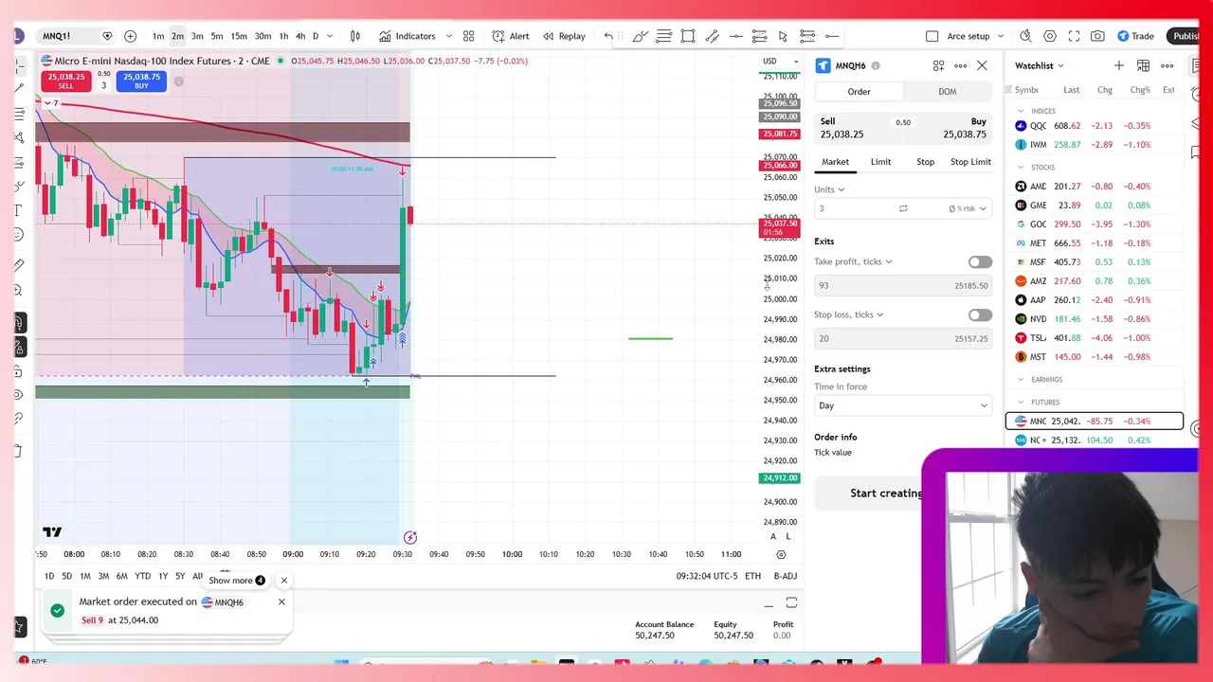
Task: Switch chart to fullscreen mode
Action: (x=1074, y=36)
